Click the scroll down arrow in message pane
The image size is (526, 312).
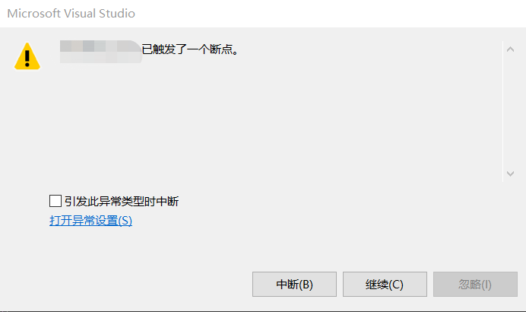pyautogui.click(x=510, y=174)
